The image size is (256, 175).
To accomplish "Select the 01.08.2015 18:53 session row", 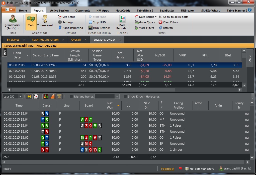I will click(124, 76).
